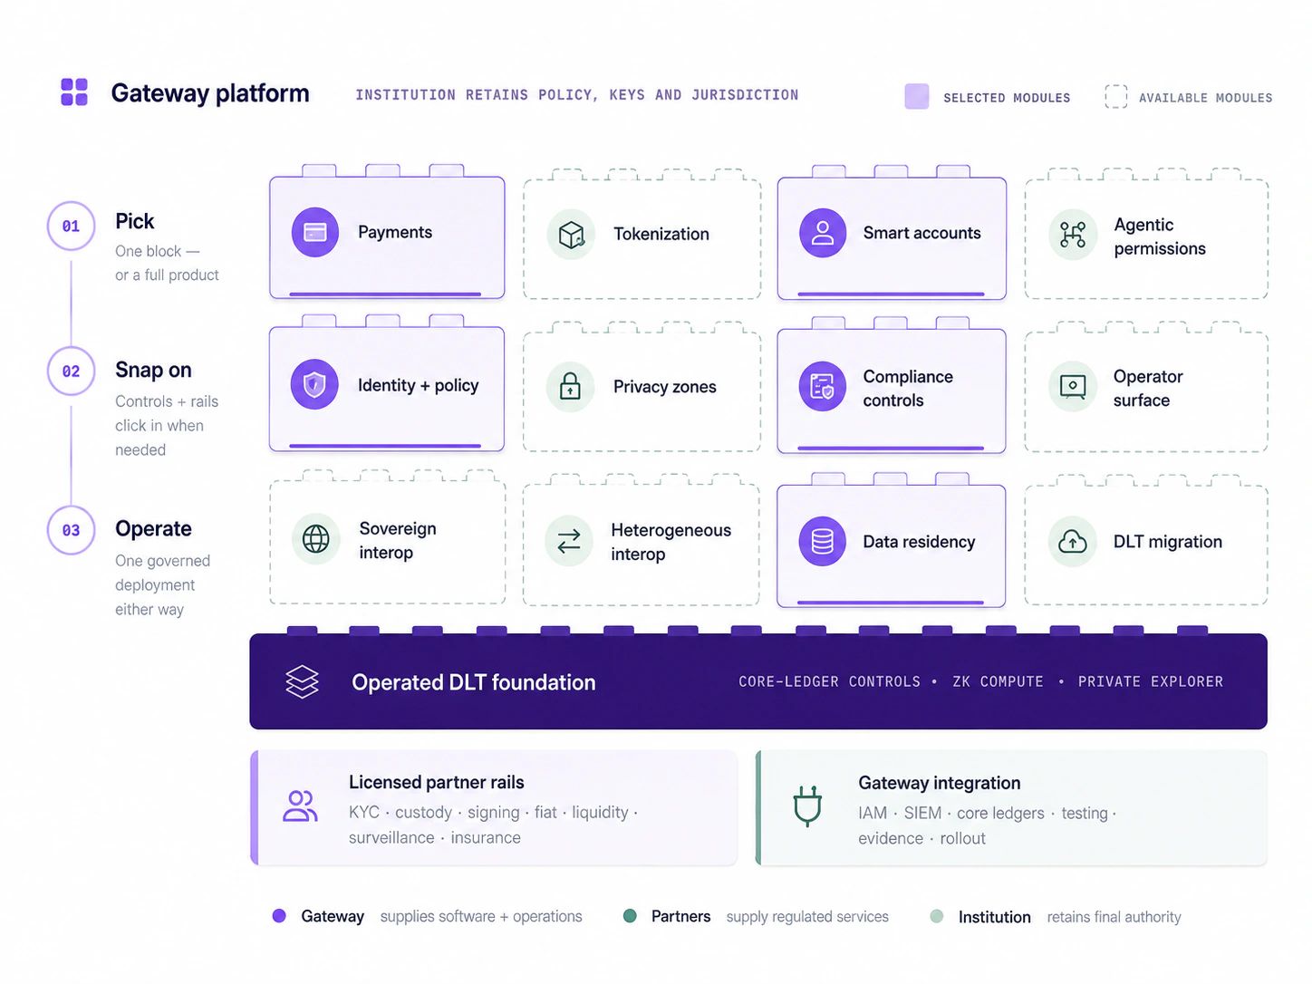Click the pale Institution legend dot
1312x984 pixels.
coord(937,916)
